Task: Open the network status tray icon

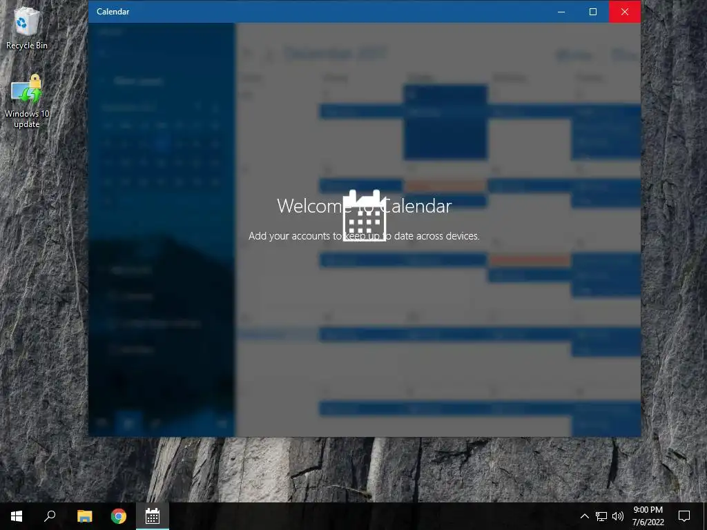Action: click(601, 516)
